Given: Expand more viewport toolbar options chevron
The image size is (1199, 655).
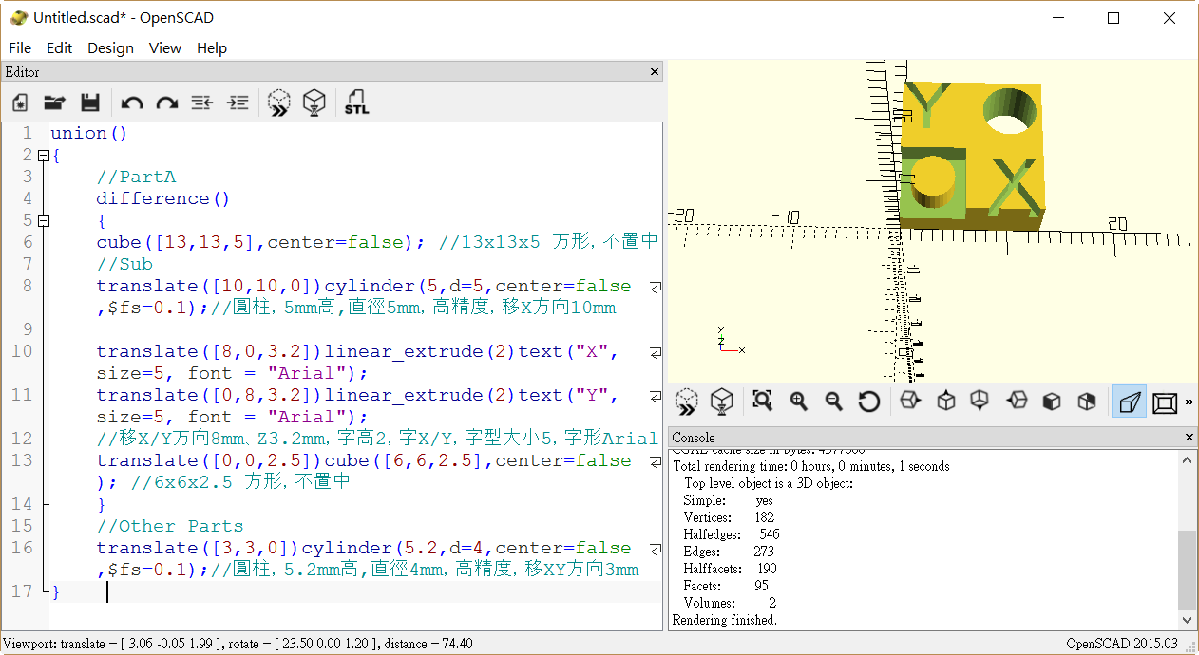Looking at the screenshot, I should point(1189,402).
